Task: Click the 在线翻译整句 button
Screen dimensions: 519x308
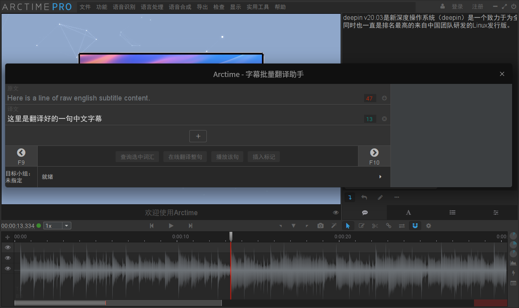Action: click(185, 157)
